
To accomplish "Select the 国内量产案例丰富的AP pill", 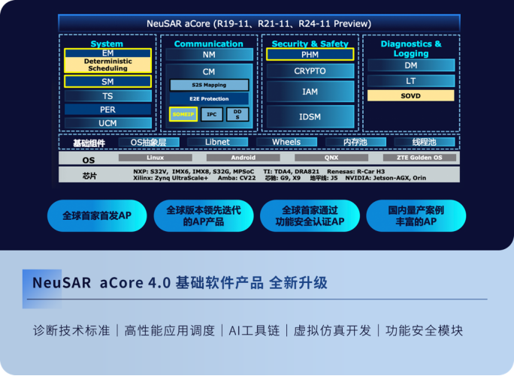I will 416,215.
